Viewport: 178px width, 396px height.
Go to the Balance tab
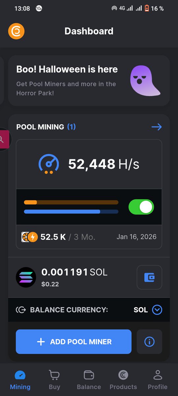[89, 380]
